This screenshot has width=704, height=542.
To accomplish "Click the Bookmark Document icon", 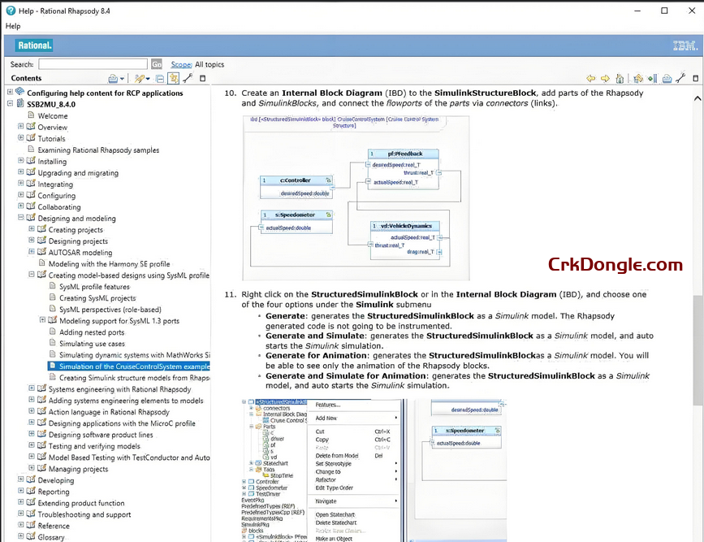I will point(650,78).
